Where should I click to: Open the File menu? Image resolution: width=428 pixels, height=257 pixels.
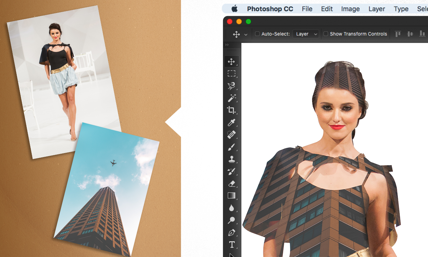click(307, 9)
